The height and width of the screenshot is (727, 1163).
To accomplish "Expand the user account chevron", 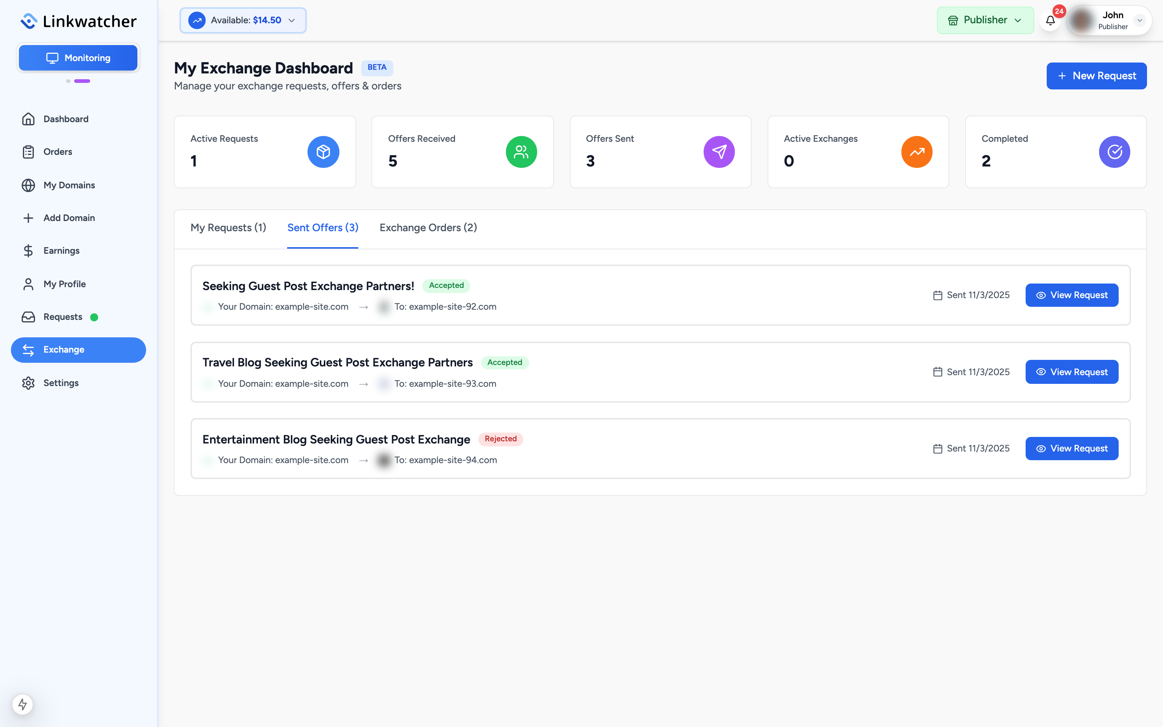I will point(1139,20).
